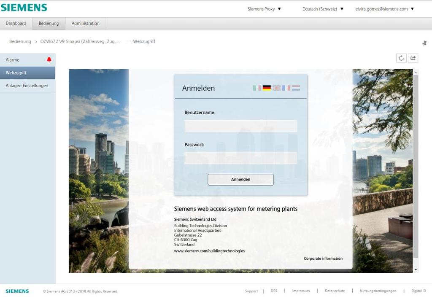Click the Siemens logo in header
Screen dimensions: 432x299
click(24, 8)
